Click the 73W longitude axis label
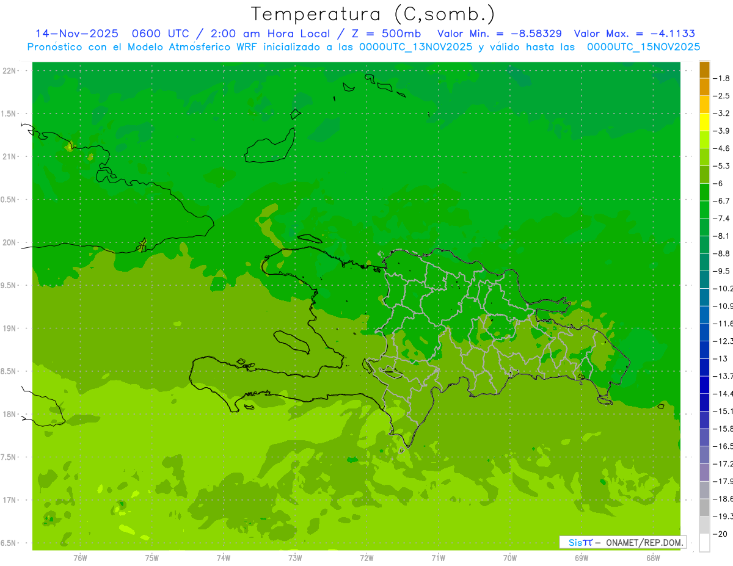733x566 pixels. [295, 558]
